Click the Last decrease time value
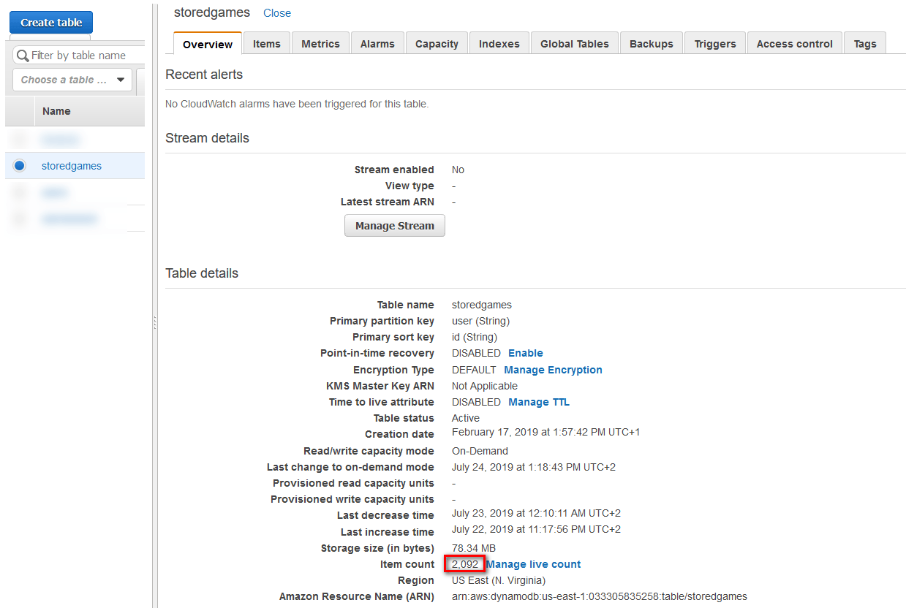Image resolution: width=906 pixels, height=608 pixels. [x=536, y=513]
